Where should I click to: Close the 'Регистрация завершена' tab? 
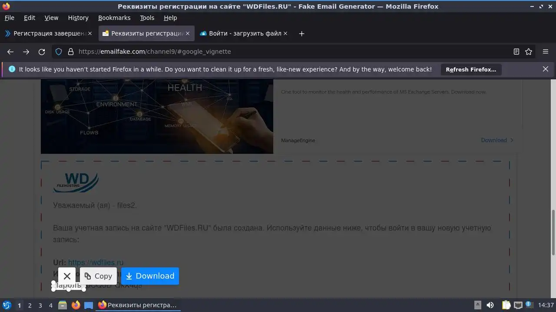pyautogui.click(x=90, y=33)
